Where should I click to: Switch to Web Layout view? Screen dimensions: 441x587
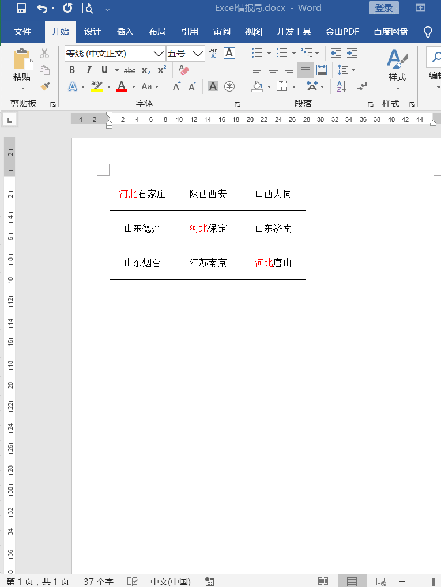(x=381, y=581)
